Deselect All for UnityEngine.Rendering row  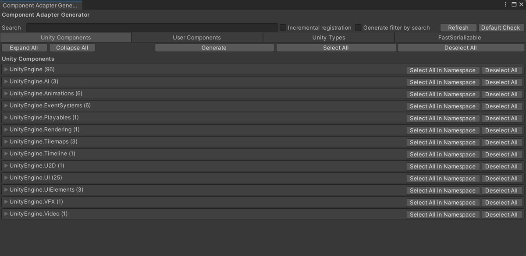point(501,130)
